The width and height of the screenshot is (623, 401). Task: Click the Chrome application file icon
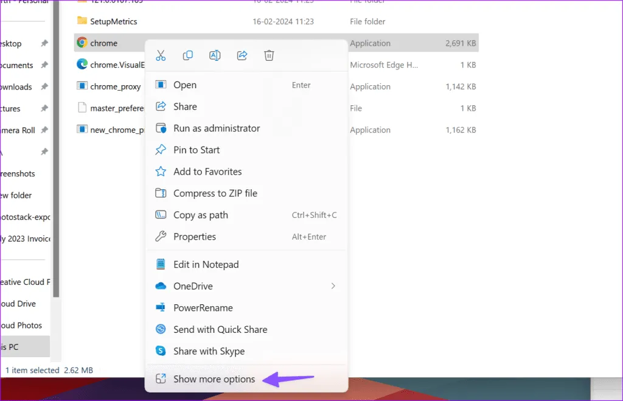coord(82,43)
